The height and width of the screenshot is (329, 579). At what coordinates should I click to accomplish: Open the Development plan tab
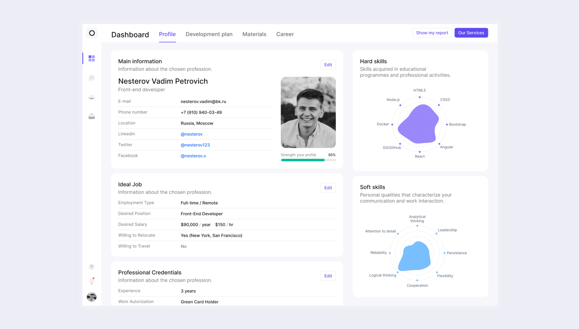click(209, 34)
